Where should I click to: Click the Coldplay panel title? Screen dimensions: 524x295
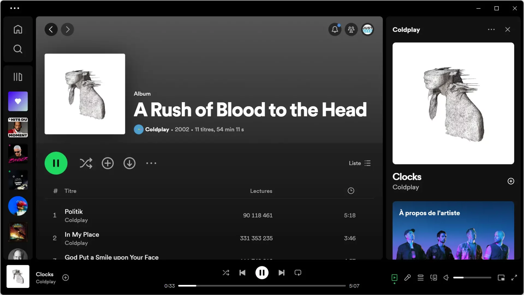(x=406, y=30)
